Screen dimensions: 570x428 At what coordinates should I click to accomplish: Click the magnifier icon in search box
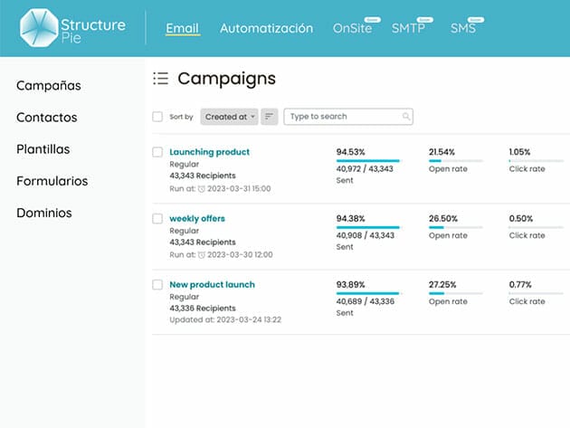coord(406,117)
